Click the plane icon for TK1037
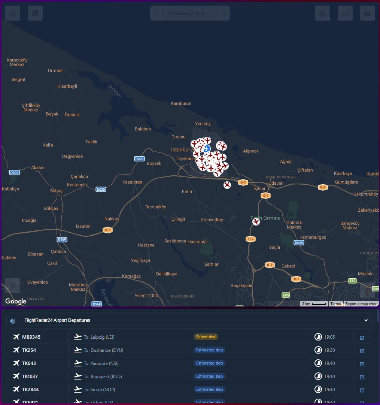The width and height of the screenshot is (380, 405). [x=16, y=376]
